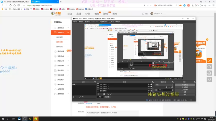
Task: Refresh the Douyu page in browser
Action: click(11, 5)
